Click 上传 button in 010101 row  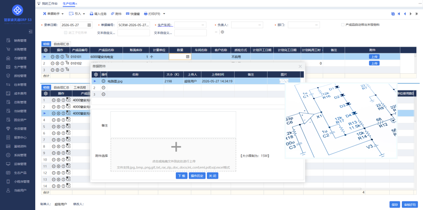(374, 57)
